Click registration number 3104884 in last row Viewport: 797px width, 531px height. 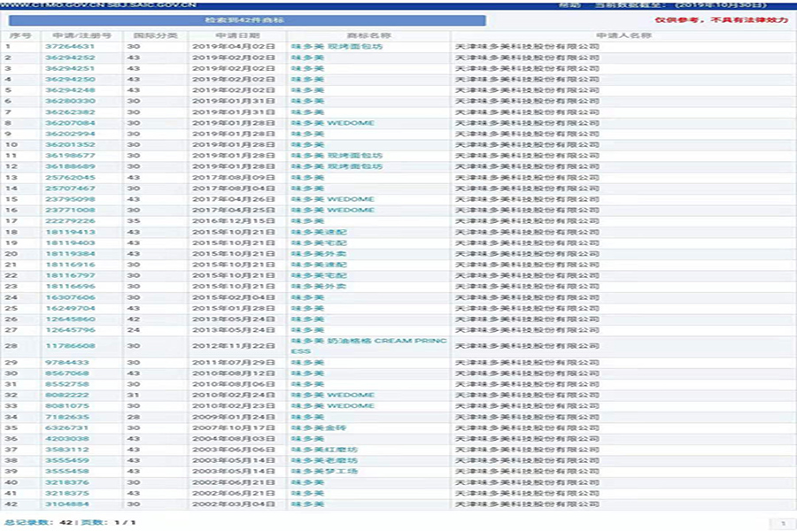point(67,504)
